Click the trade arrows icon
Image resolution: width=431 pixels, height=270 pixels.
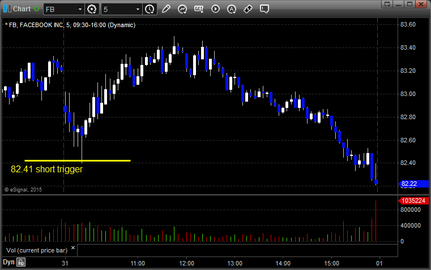[248, 9]
